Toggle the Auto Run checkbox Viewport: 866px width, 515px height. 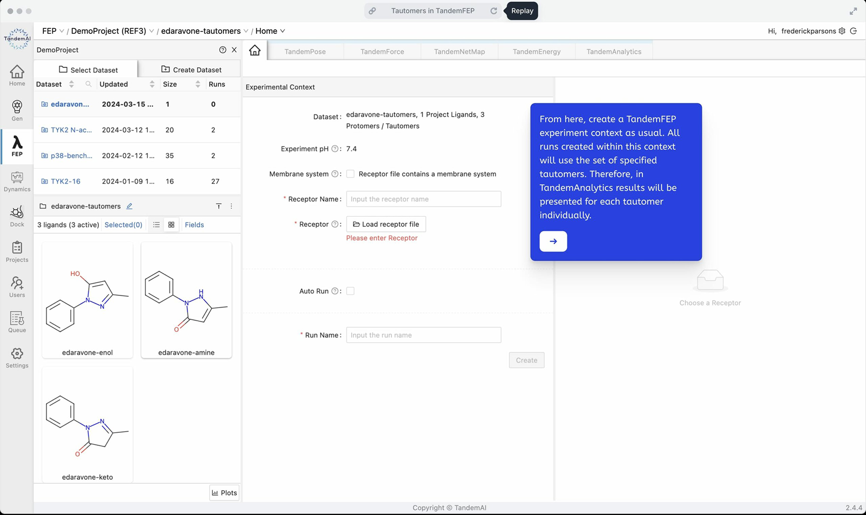(x=350, y=291)
